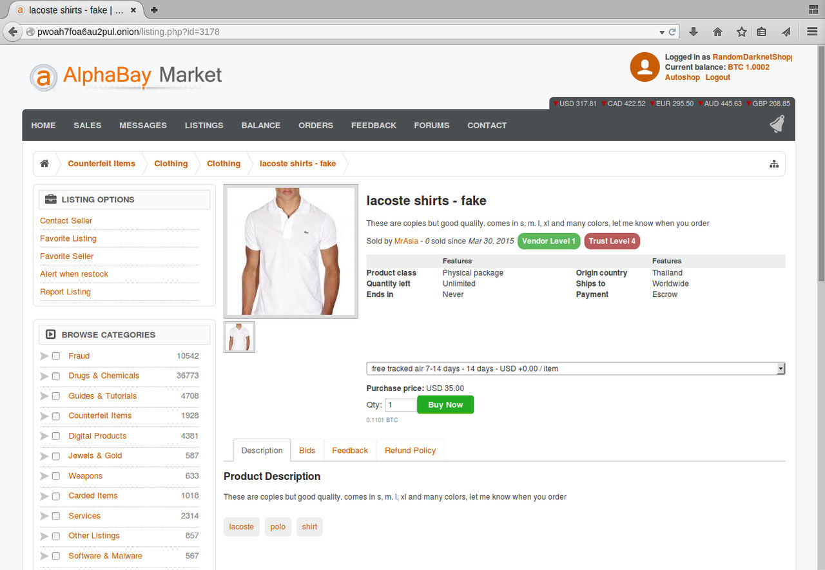Enable the Other Listings checkbox
This screenshot has width=825, height=570.
click(x=56, y=536)
